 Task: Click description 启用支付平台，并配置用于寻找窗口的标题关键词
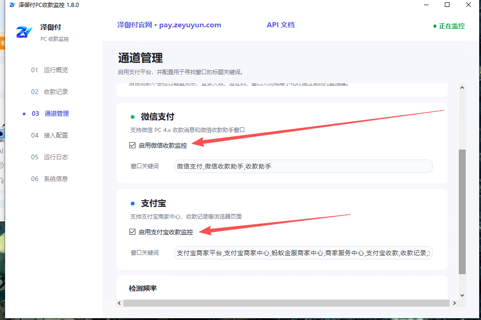[x=180, y=72]
